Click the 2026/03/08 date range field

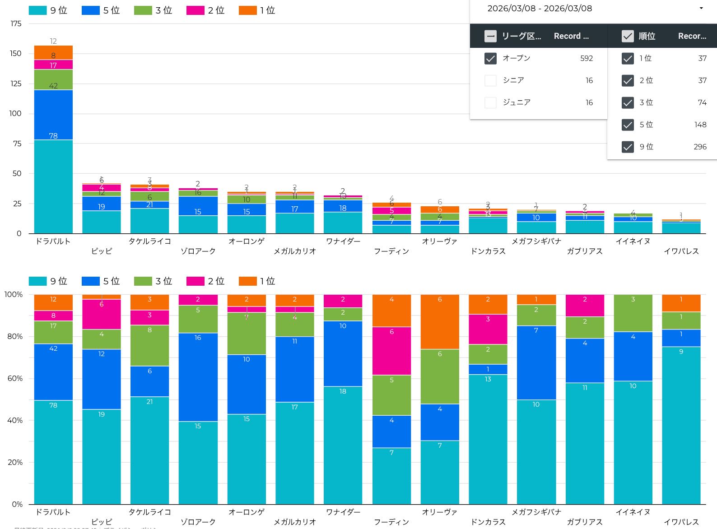coord(540,9)
